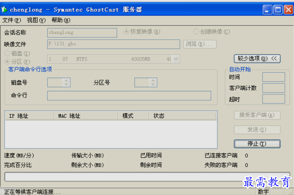Click the 剩余时间 label
Screen dimensions: 294x195
point(151,165)
